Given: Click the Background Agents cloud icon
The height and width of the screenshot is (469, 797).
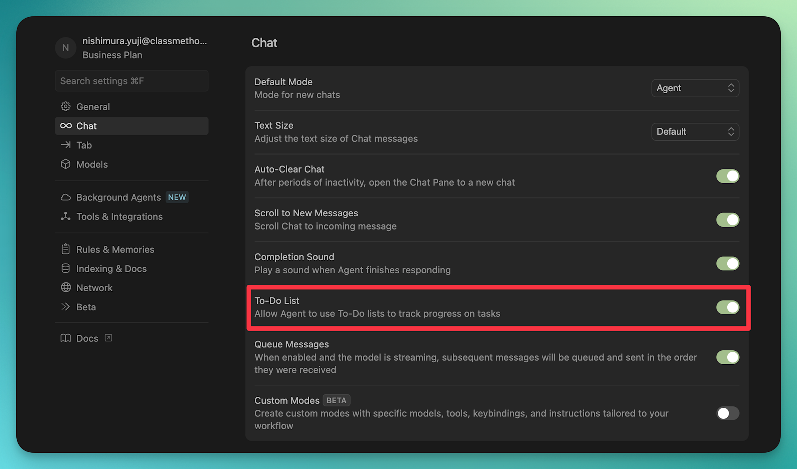Looking at the screenshot, I should [66, 197].
